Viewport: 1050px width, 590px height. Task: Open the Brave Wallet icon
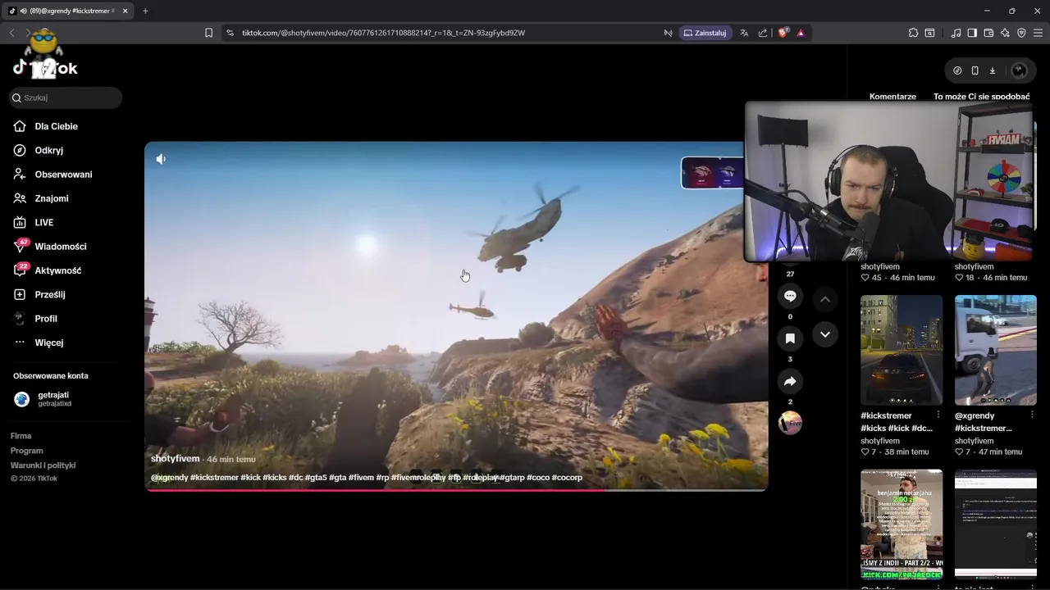coord(988,33)
